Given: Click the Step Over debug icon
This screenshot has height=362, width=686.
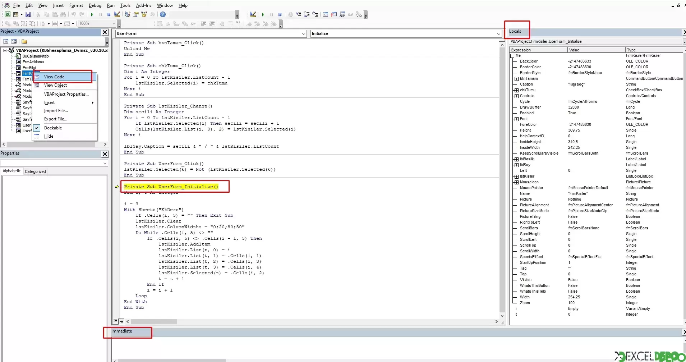Looking at the screenshot, I should coord(307,14).
